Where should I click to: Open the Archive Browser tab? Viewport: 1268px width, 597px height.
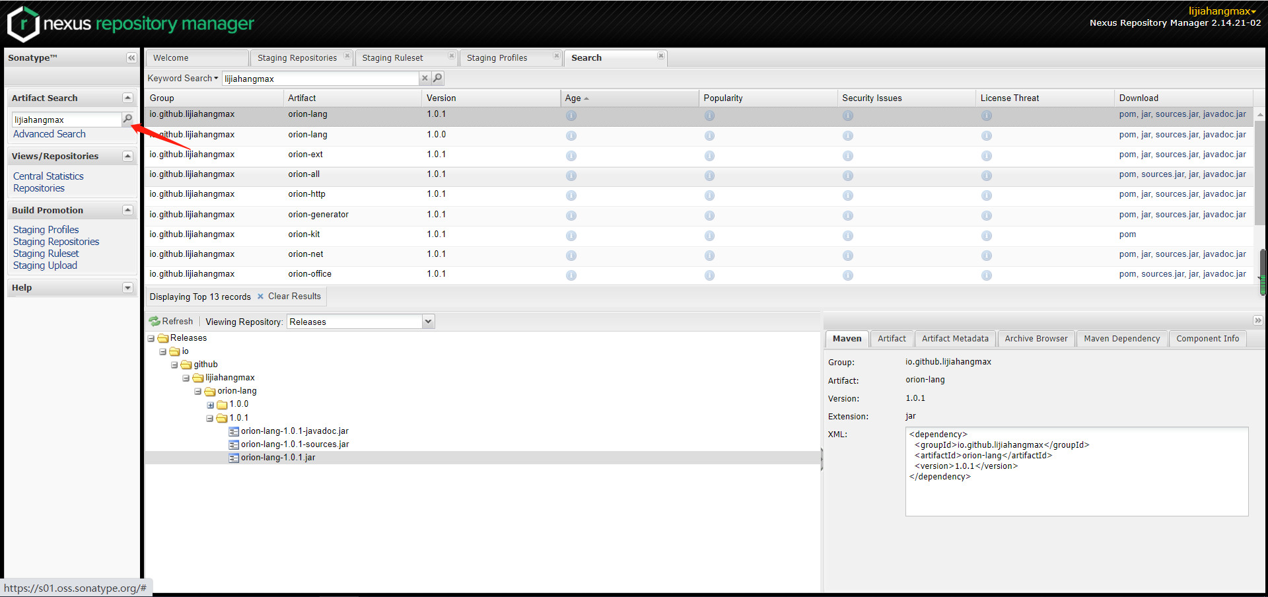pyautogui.click(x=1036, y=339)
